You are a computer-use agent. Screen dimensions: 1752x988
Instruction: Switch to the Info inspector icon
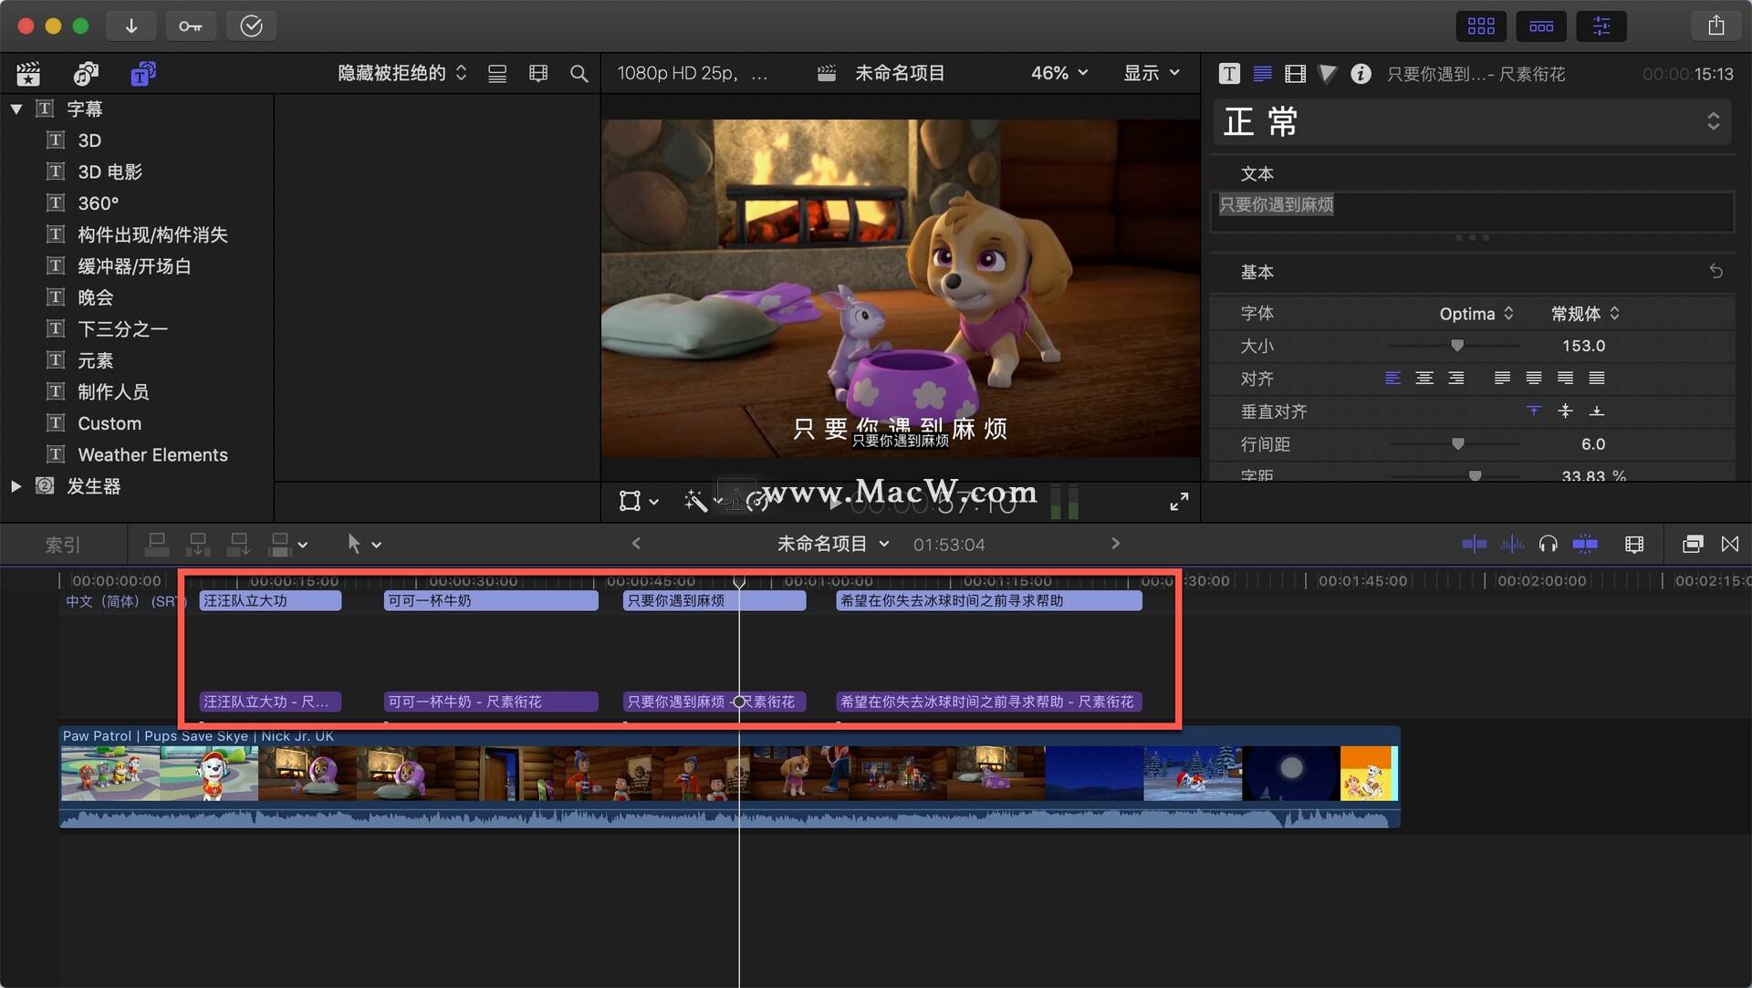(x=1361, y=73)
